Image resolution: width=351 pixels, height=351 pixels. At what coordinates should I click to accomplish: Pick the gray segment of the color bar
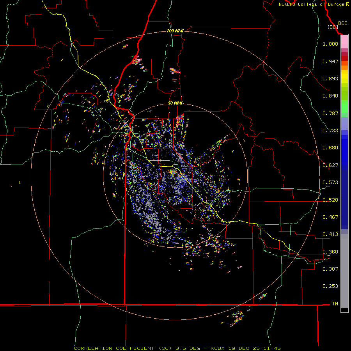tap(344, 271)
